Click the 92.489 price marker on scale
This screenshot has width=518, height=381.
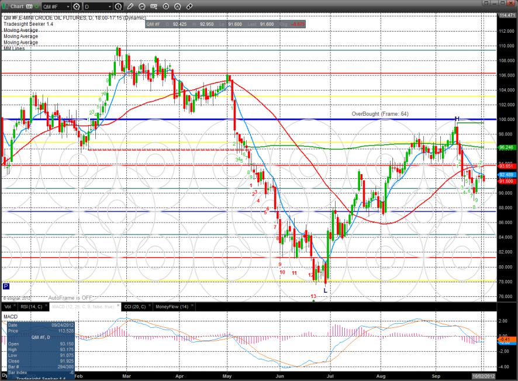506,175
